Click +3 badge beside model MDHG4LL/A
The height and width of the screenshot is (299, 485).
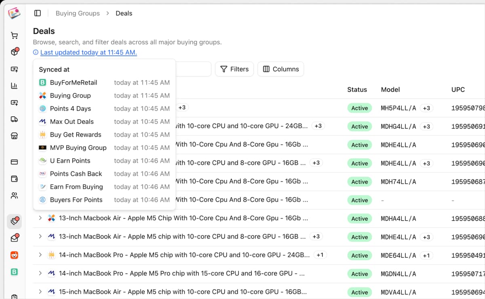click(x=426, y=126)
